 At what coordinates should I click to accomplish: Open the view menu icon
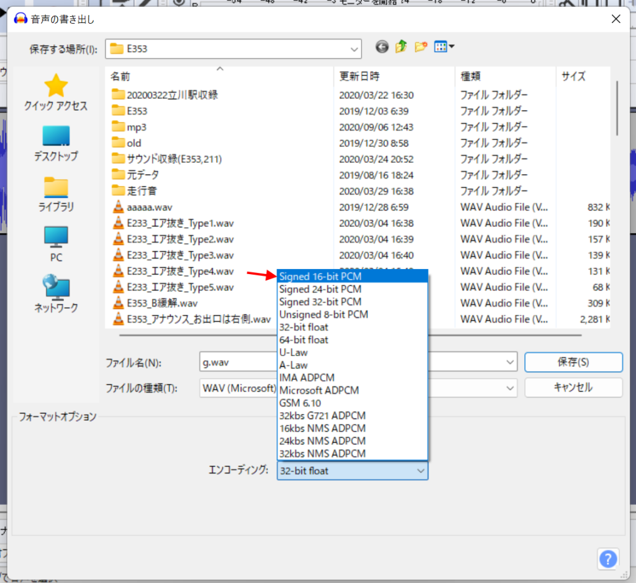444,47
